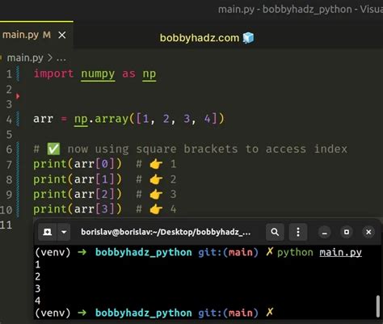383x324 pixels.
Task: Click the comment about square brackets
Action: [191, 149]
